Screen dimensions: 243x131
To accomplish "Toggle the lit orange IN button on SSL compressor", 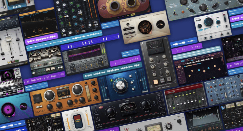I will 156,82.
